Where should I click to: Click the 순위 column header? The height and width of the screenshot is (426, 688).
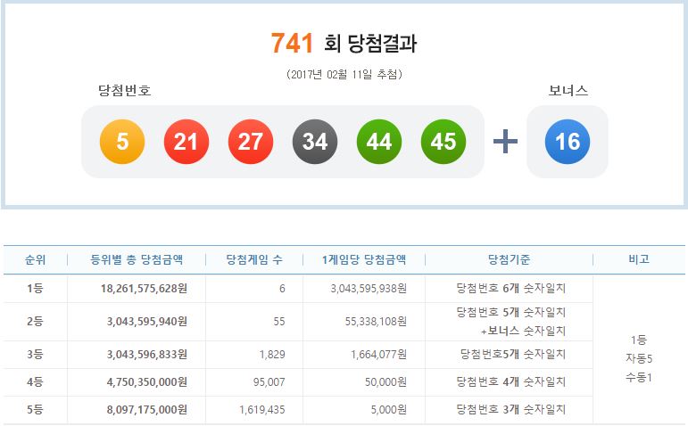pos(34,260)
